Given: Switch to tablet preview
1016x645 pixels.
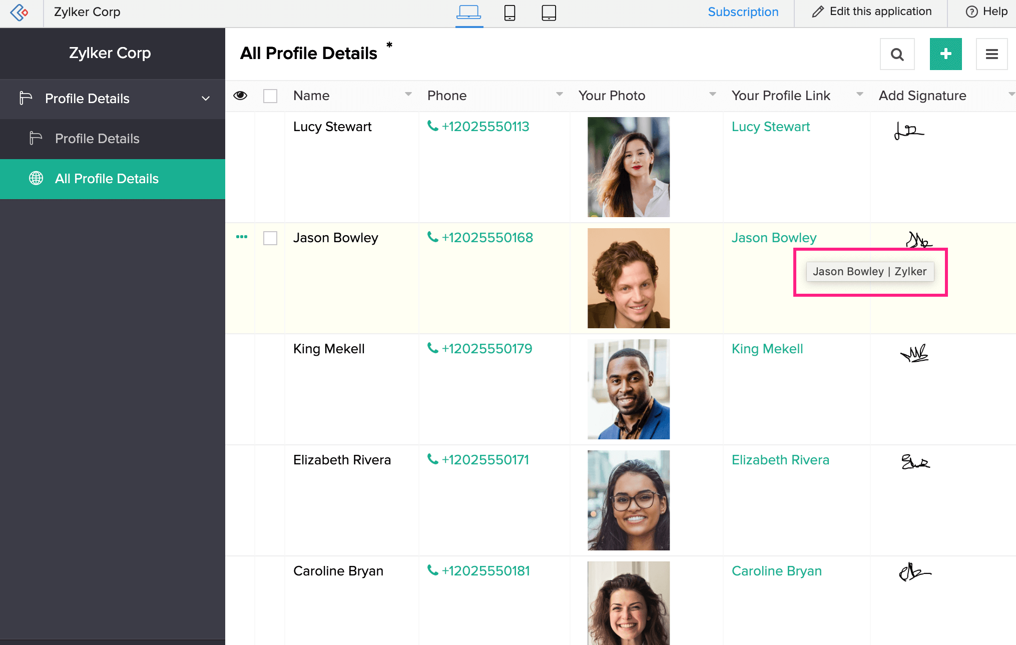Looking at the screenshot, I should [549, 13].
